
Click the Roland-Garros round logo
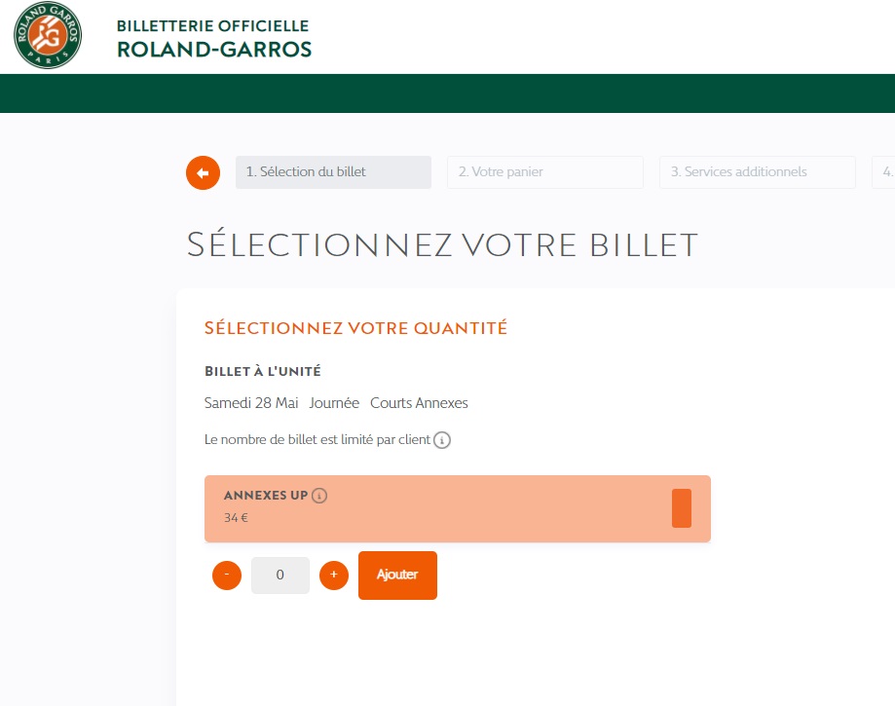[48, 35]
